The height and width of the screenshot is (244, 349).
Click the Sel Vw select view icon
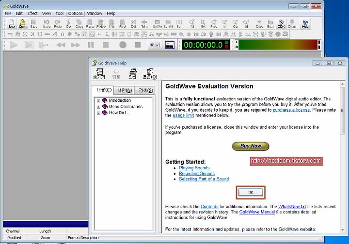pyautogui.click(x=158, y=23)
